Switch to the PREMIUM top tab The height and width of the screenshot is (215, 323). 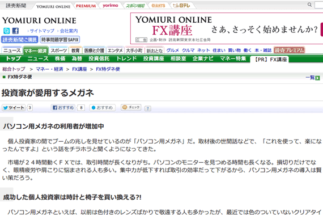point(86,6)
